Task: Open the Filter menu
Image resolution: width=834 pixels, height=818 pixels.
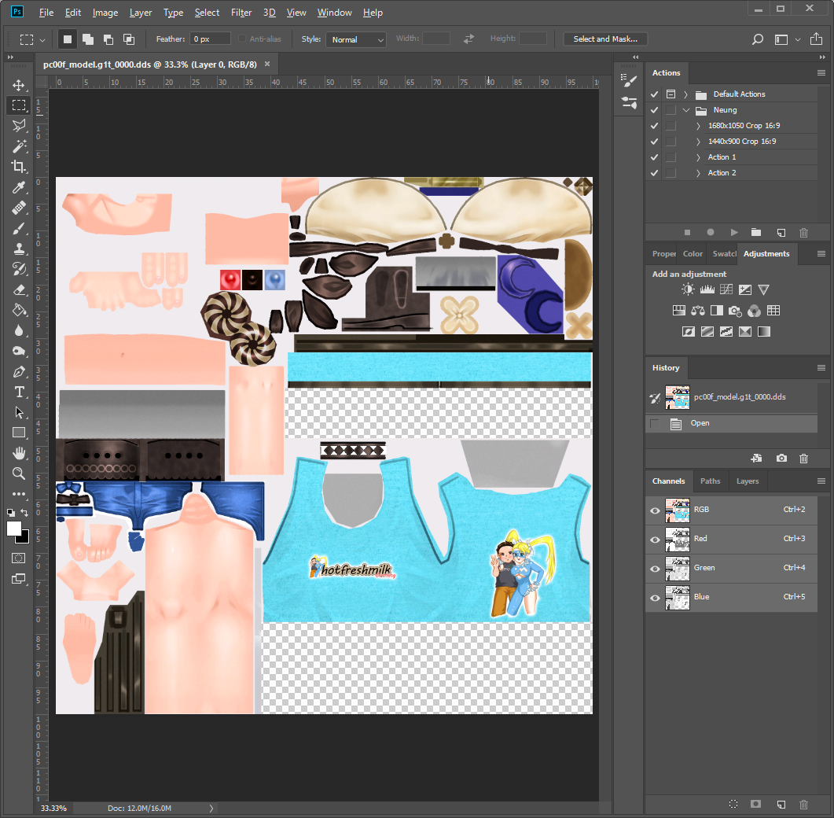Action: point(241,13)
